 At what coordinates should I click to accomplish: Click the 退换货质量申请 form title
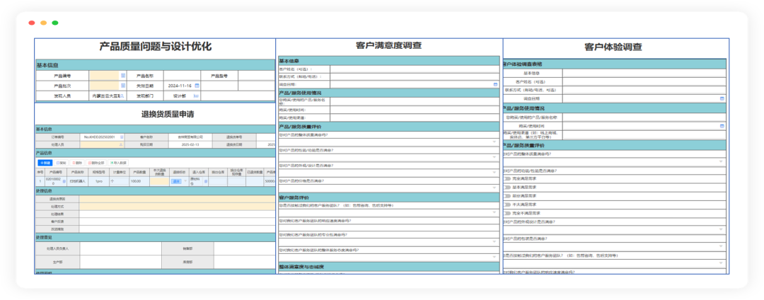(x=168, y=115)
